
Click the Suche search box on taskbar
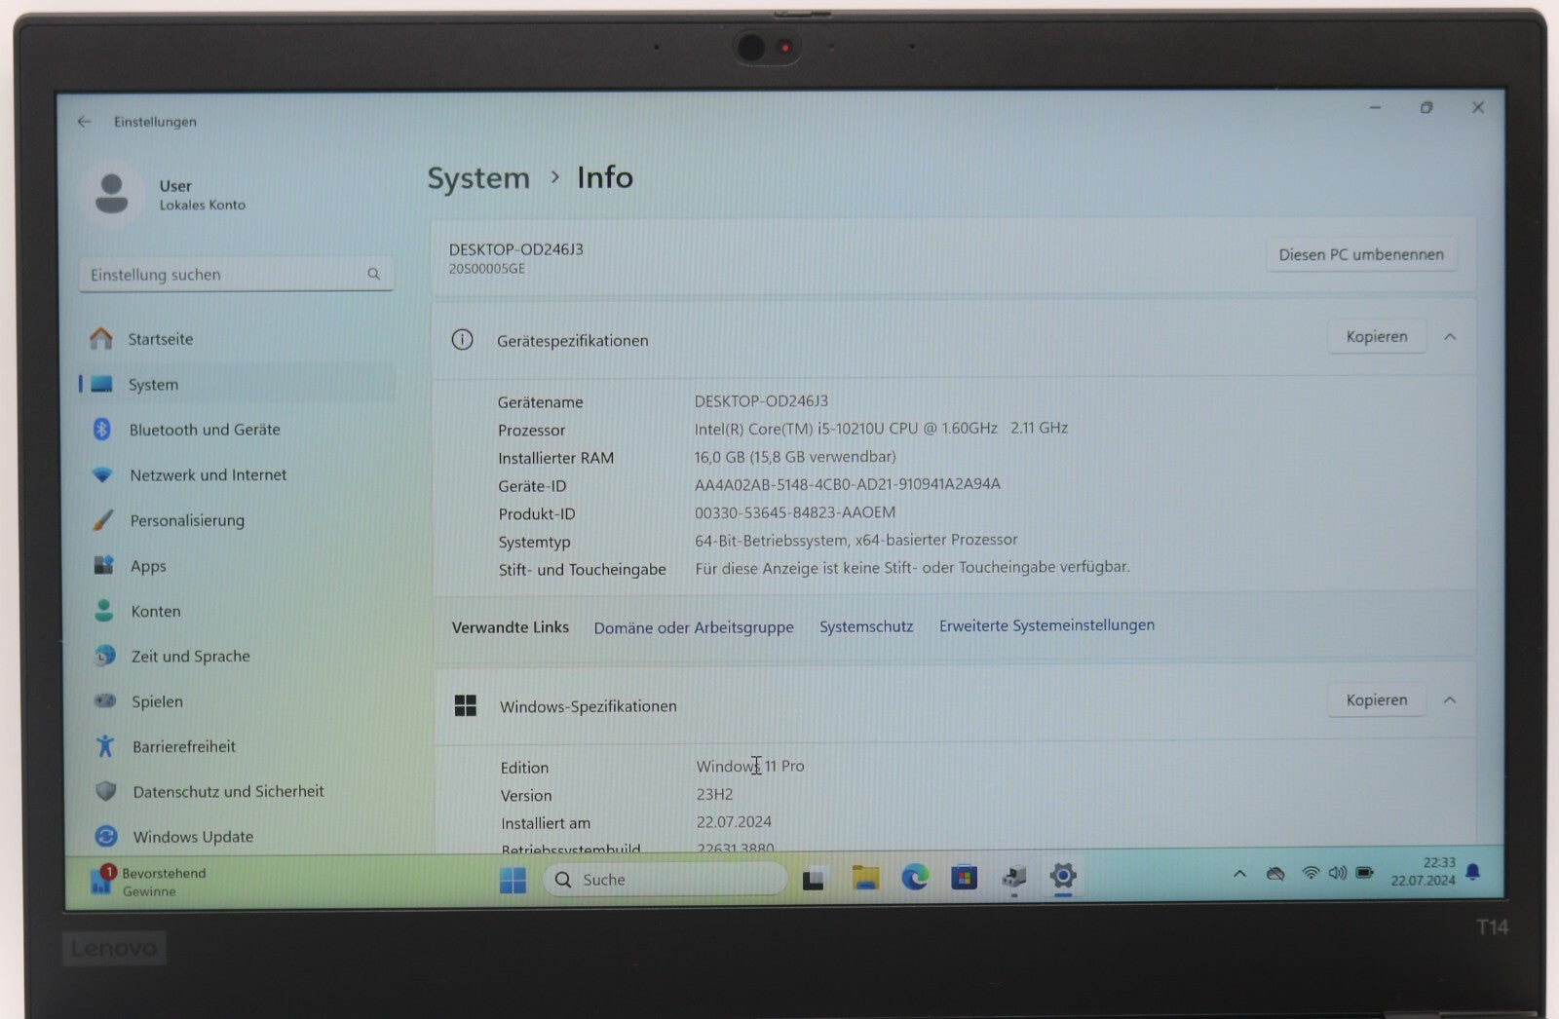tap(665, 879)
